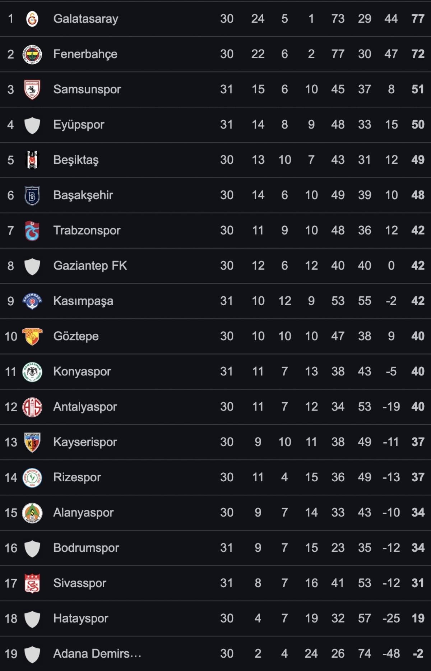Open the Gaziantep FK team page
431x671 pixels.
click(x=90, y=266)
